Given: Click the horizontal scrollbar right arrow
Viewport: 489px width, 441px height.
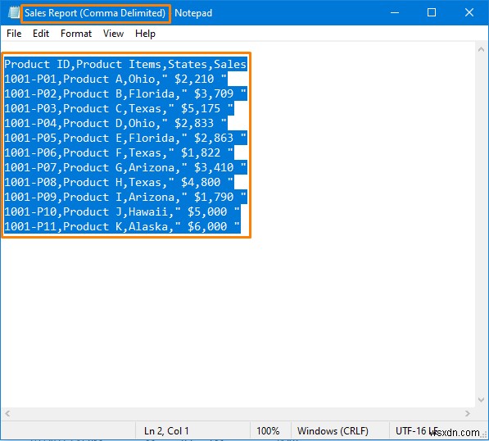Looking at the screenshot, I should click(x=467, y=413).
